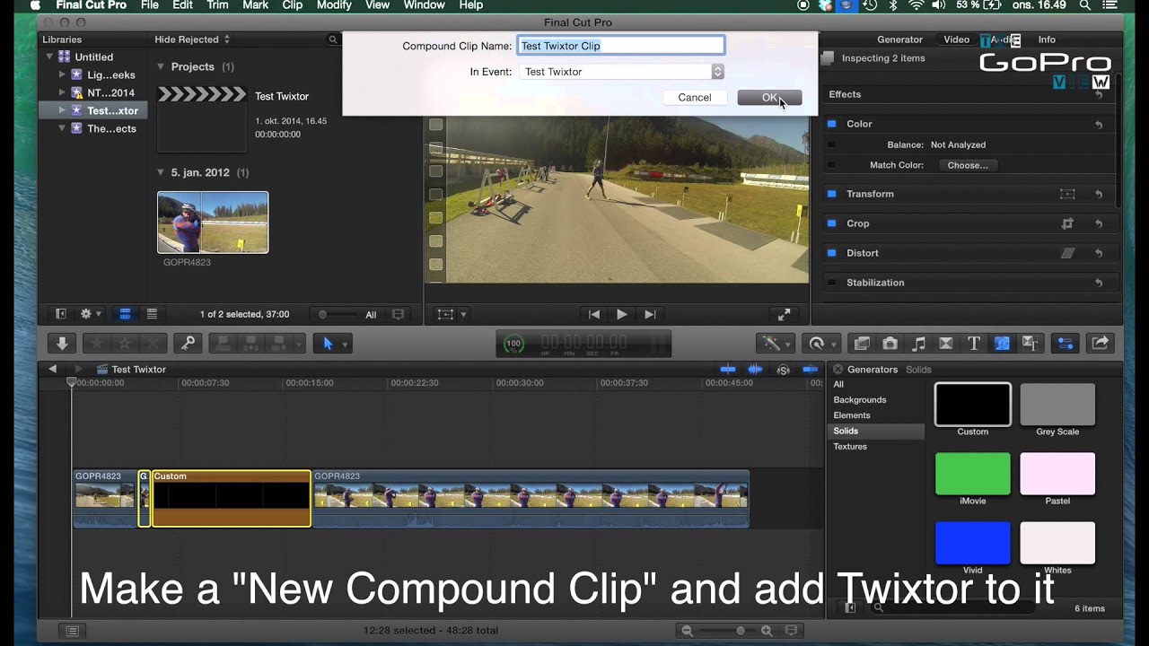Click the Choose... Match Color button
Viewport: 1149px width, 646px height.
pyautogui.click(x=968, y=165)
